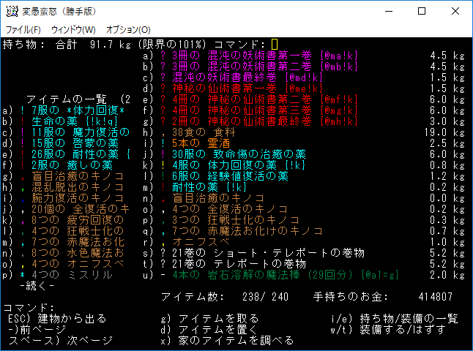
Task: Click x) 家のアイテムを調べる command
Action: [x=227, y=341]
